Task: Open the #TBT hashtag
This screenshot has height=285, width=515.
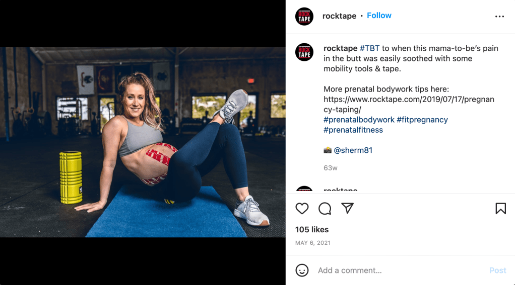Action: point(369,48)
